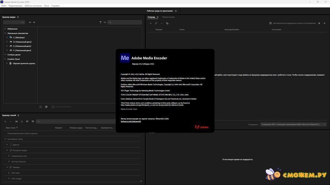
Task: Click create new preset plus icon
Action: coord(5,122)
